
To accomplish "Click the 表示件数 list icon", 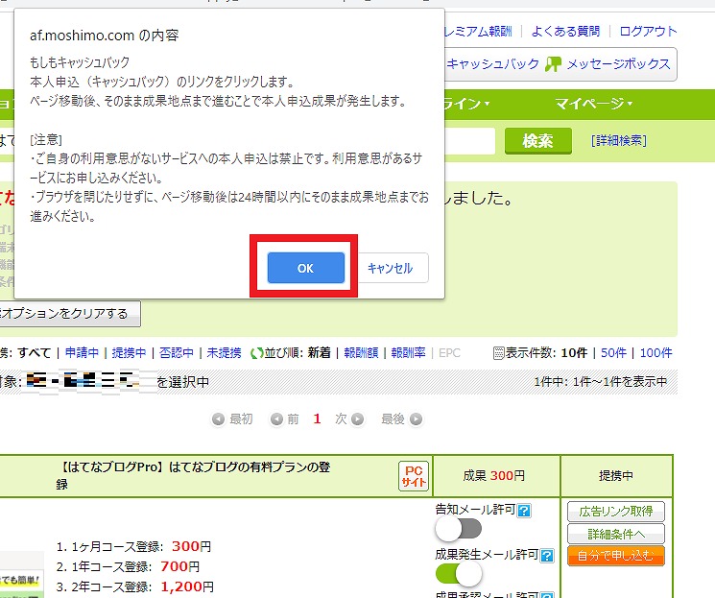I will (498, 353).
